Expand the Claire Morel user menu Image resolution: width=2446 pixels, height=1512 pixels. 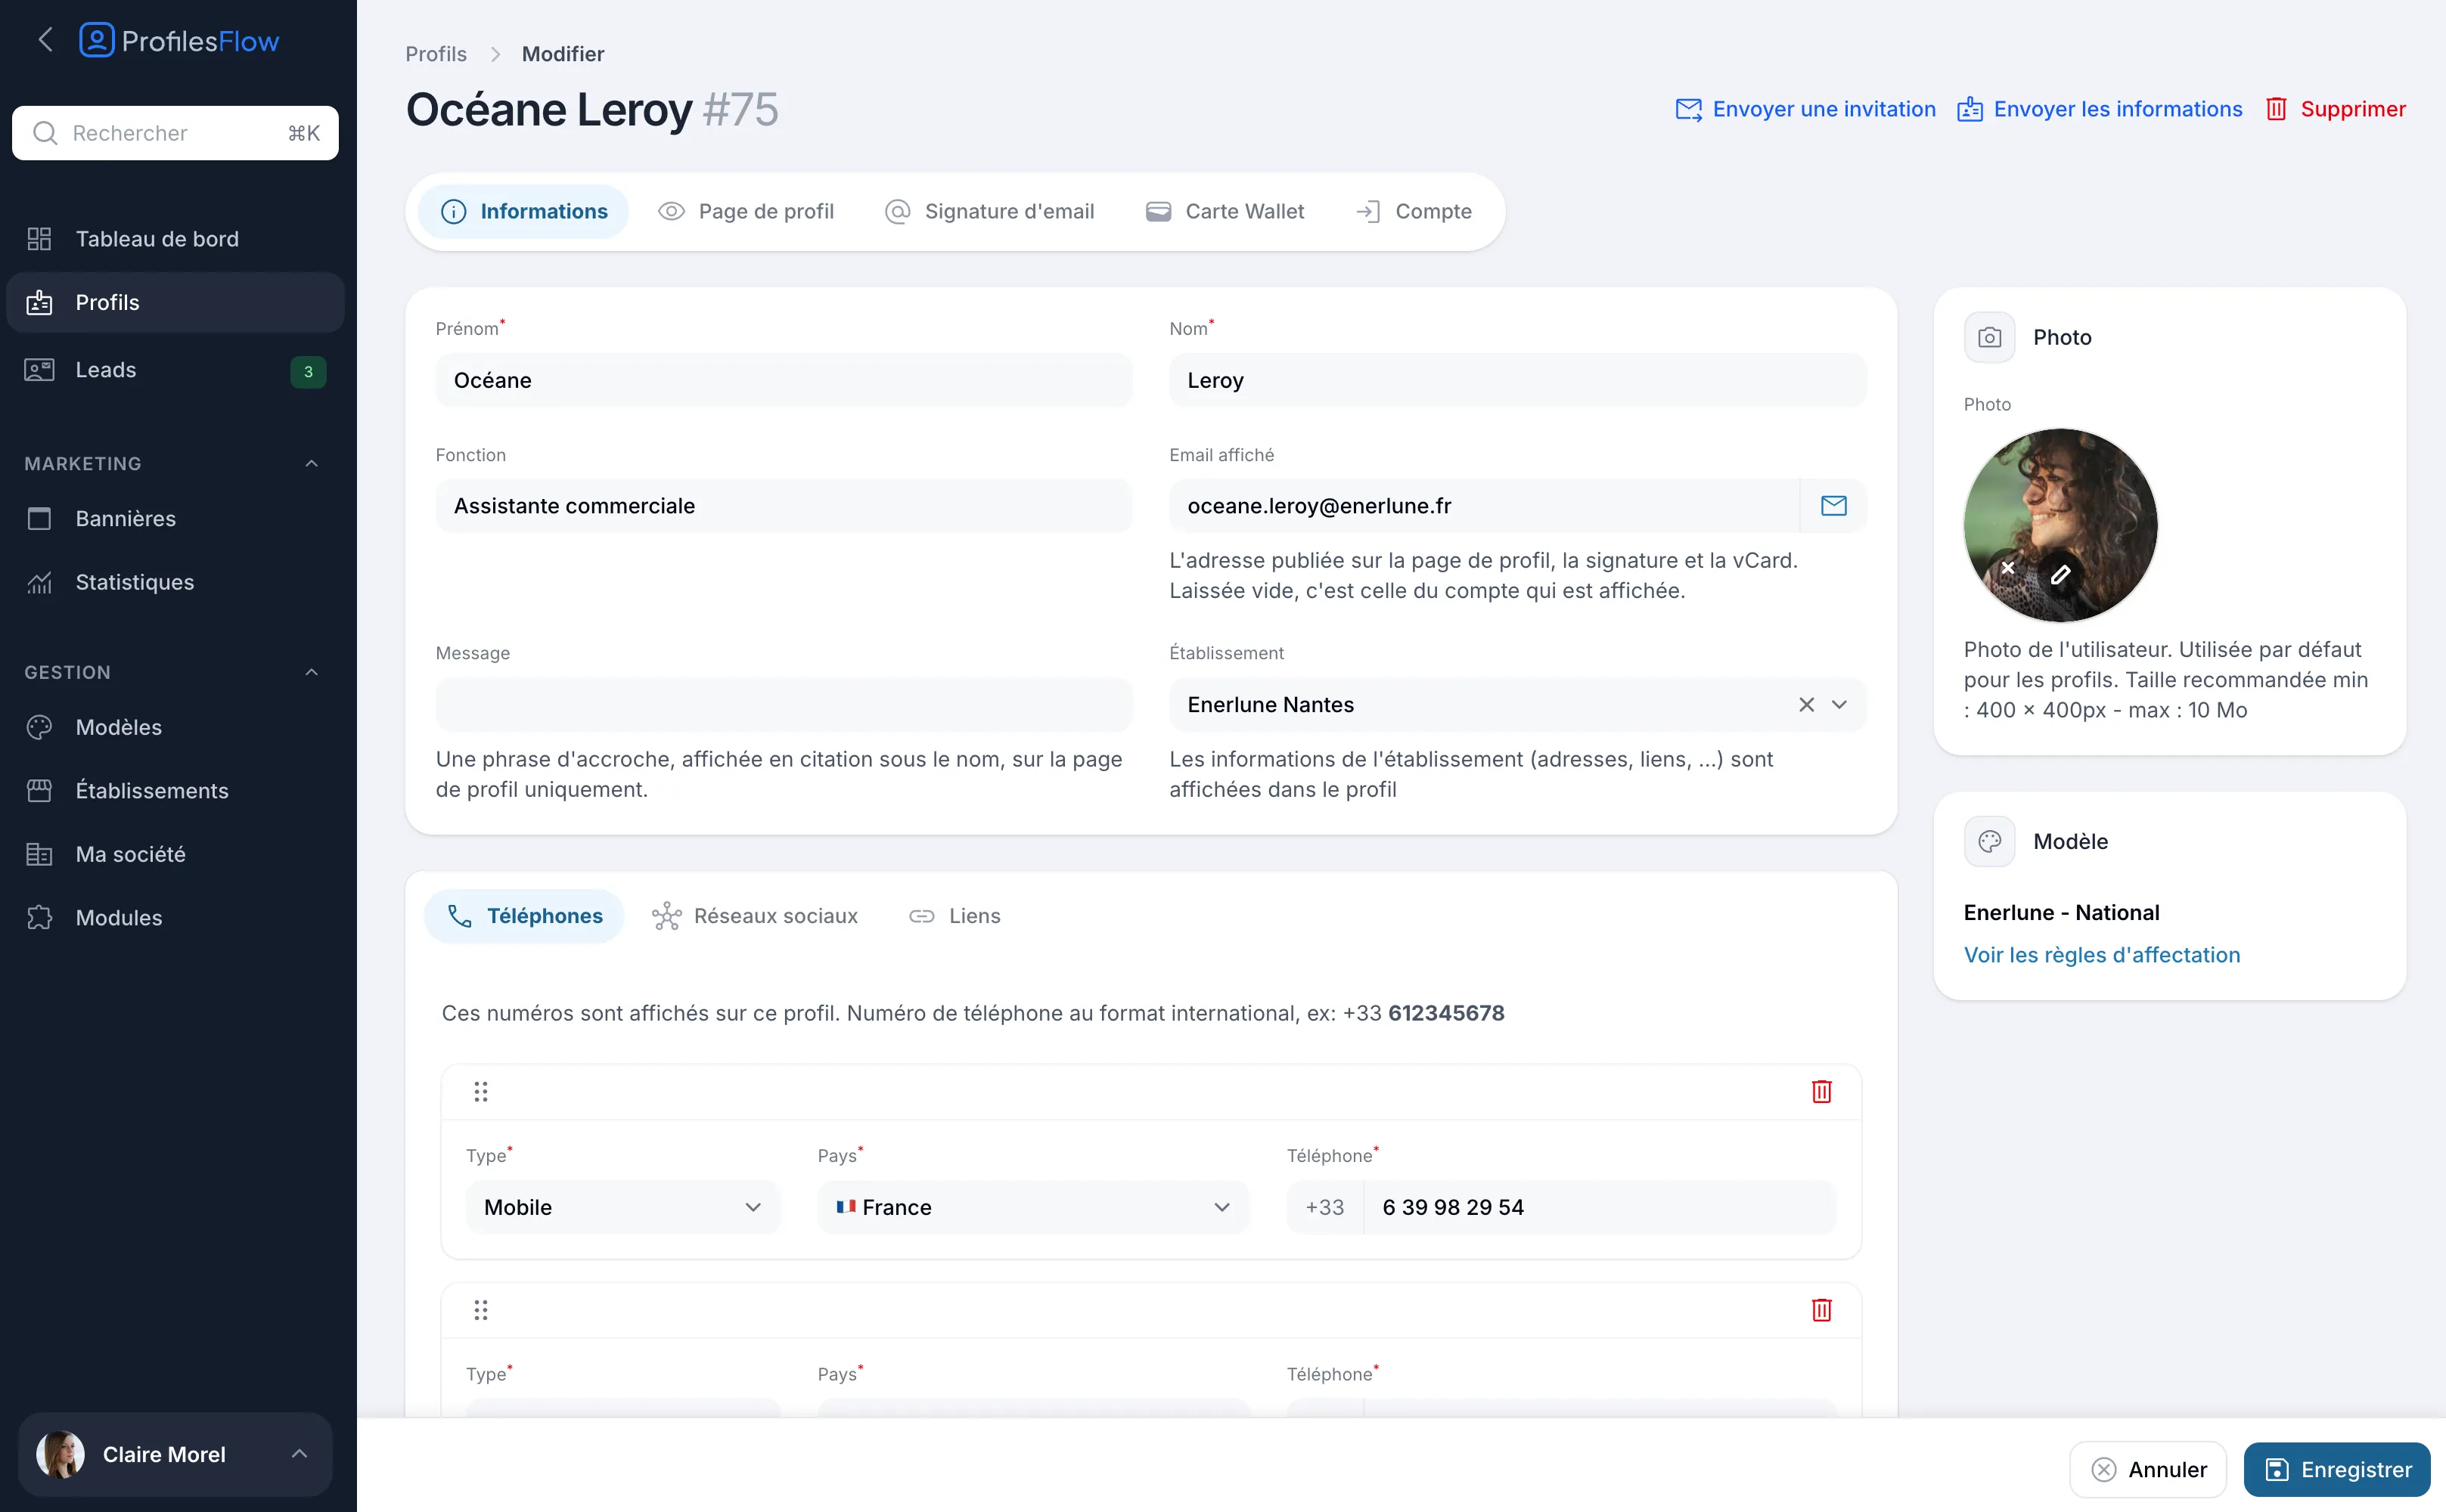click(x=175, y=1454)
